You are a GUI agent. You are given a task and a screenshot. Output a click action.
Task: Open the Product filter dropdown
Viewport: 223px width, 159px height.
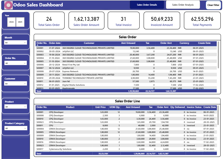(x=16, y=107)
